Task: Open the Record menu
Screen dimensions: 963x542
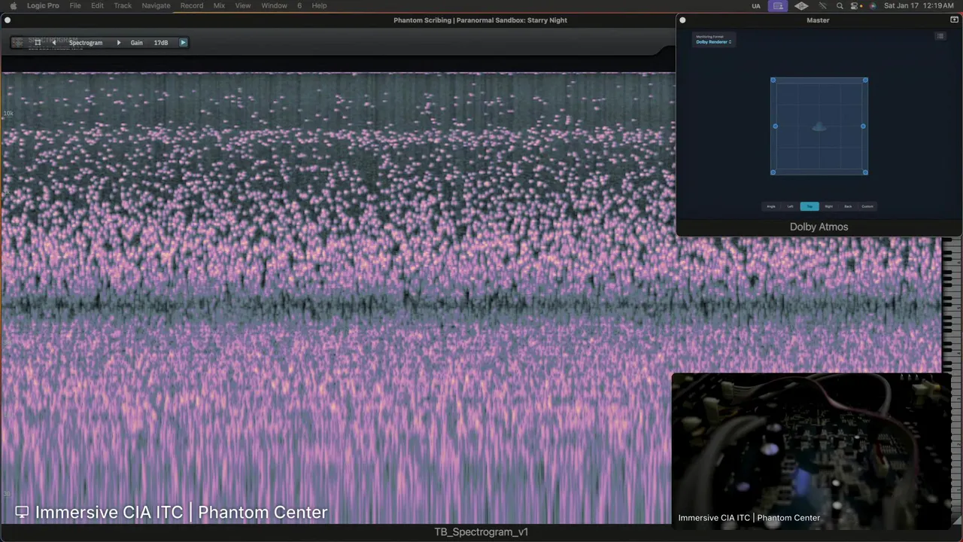Action: [x=192, y=5]
